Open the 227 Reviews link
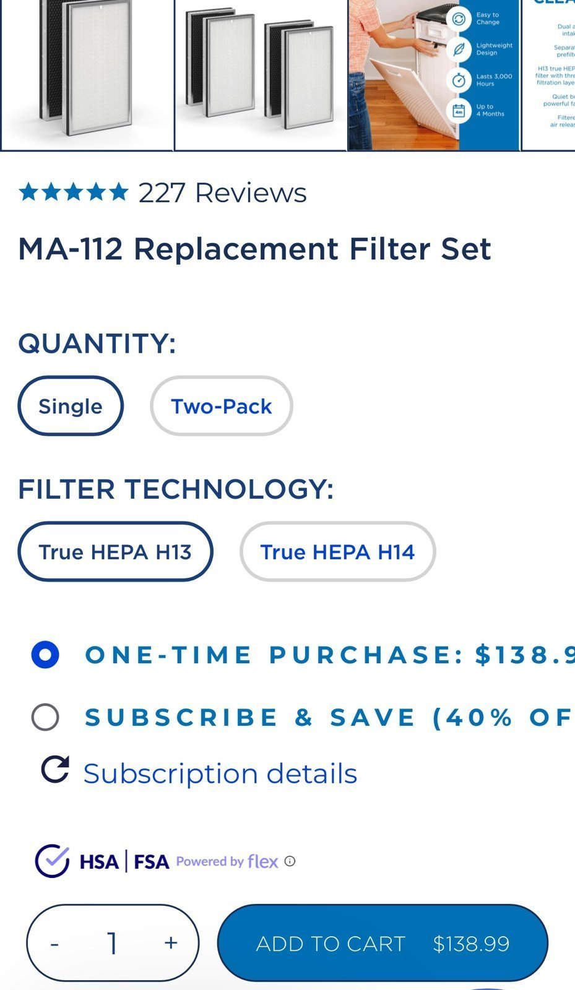 pyautogui.click(x=222, y=192)
